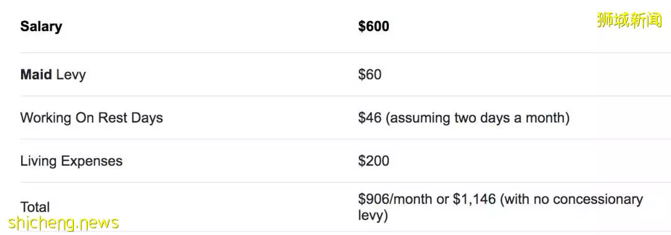
Task: Click the text assuming two days a month
Action: pos(478,118)
